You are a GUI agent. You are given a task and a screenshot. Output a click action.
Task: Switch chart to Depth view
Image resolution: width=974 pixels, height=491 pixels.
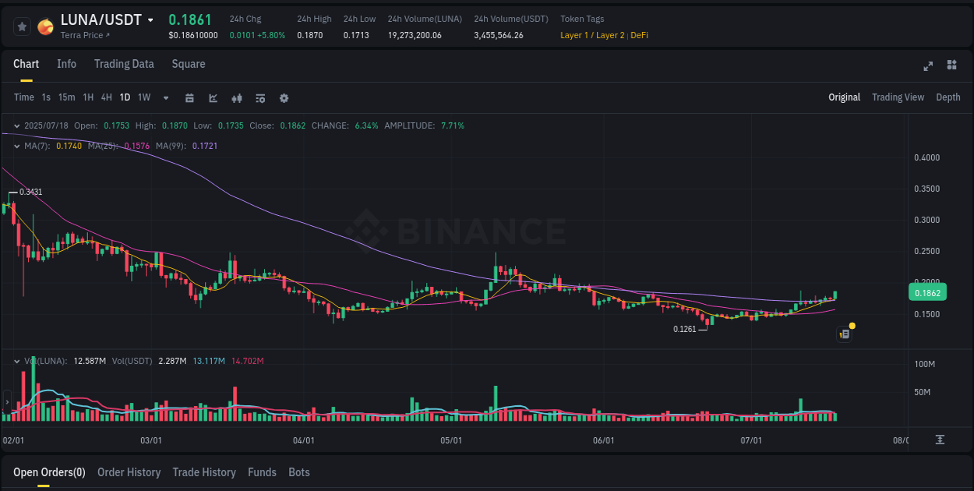[x=948, y=97]
